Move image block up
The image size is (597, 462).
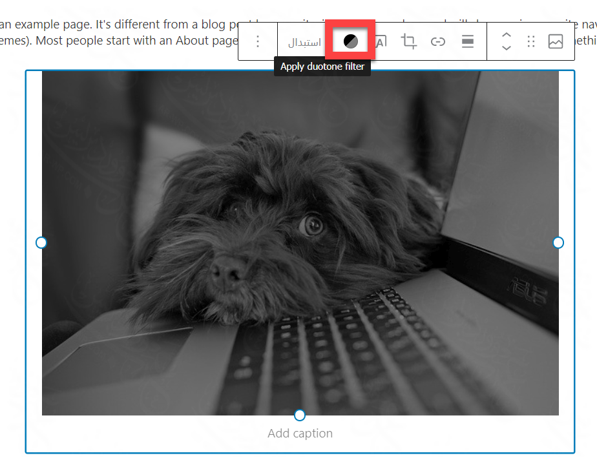pos(507,36)
